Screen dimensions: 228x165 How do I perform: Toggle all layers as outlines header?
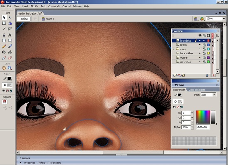click(x=208, y=35)
